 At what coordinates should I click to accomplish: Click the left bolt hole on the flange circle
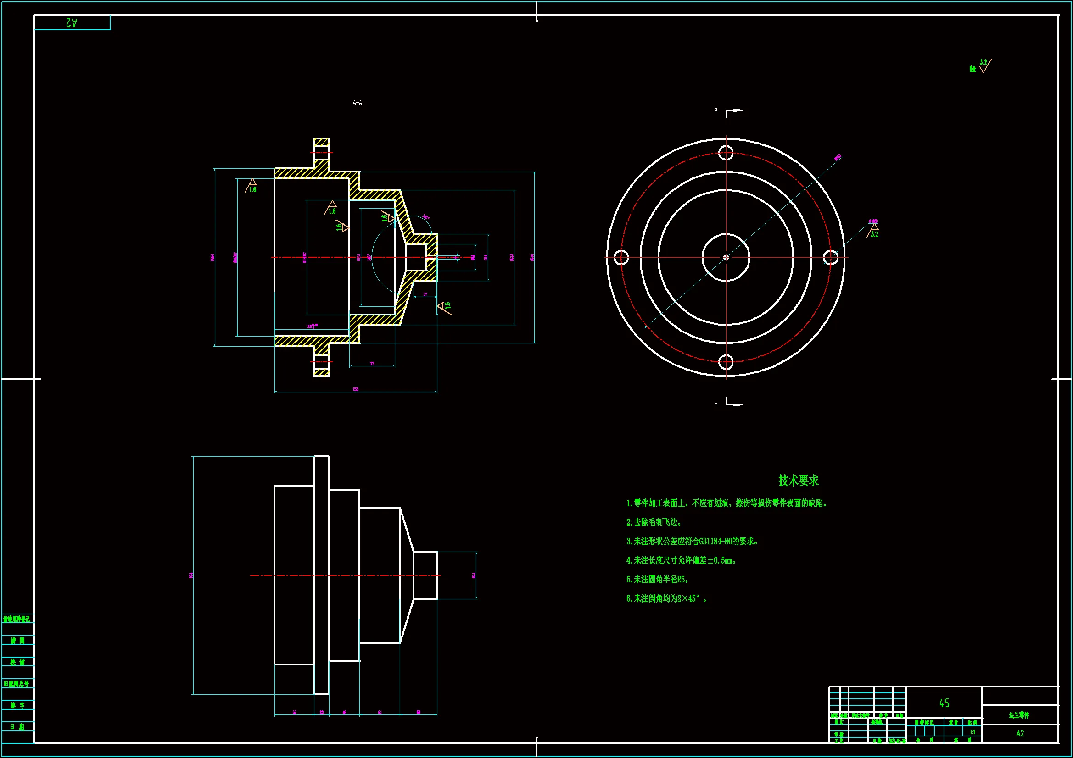(x=621, y=257)
